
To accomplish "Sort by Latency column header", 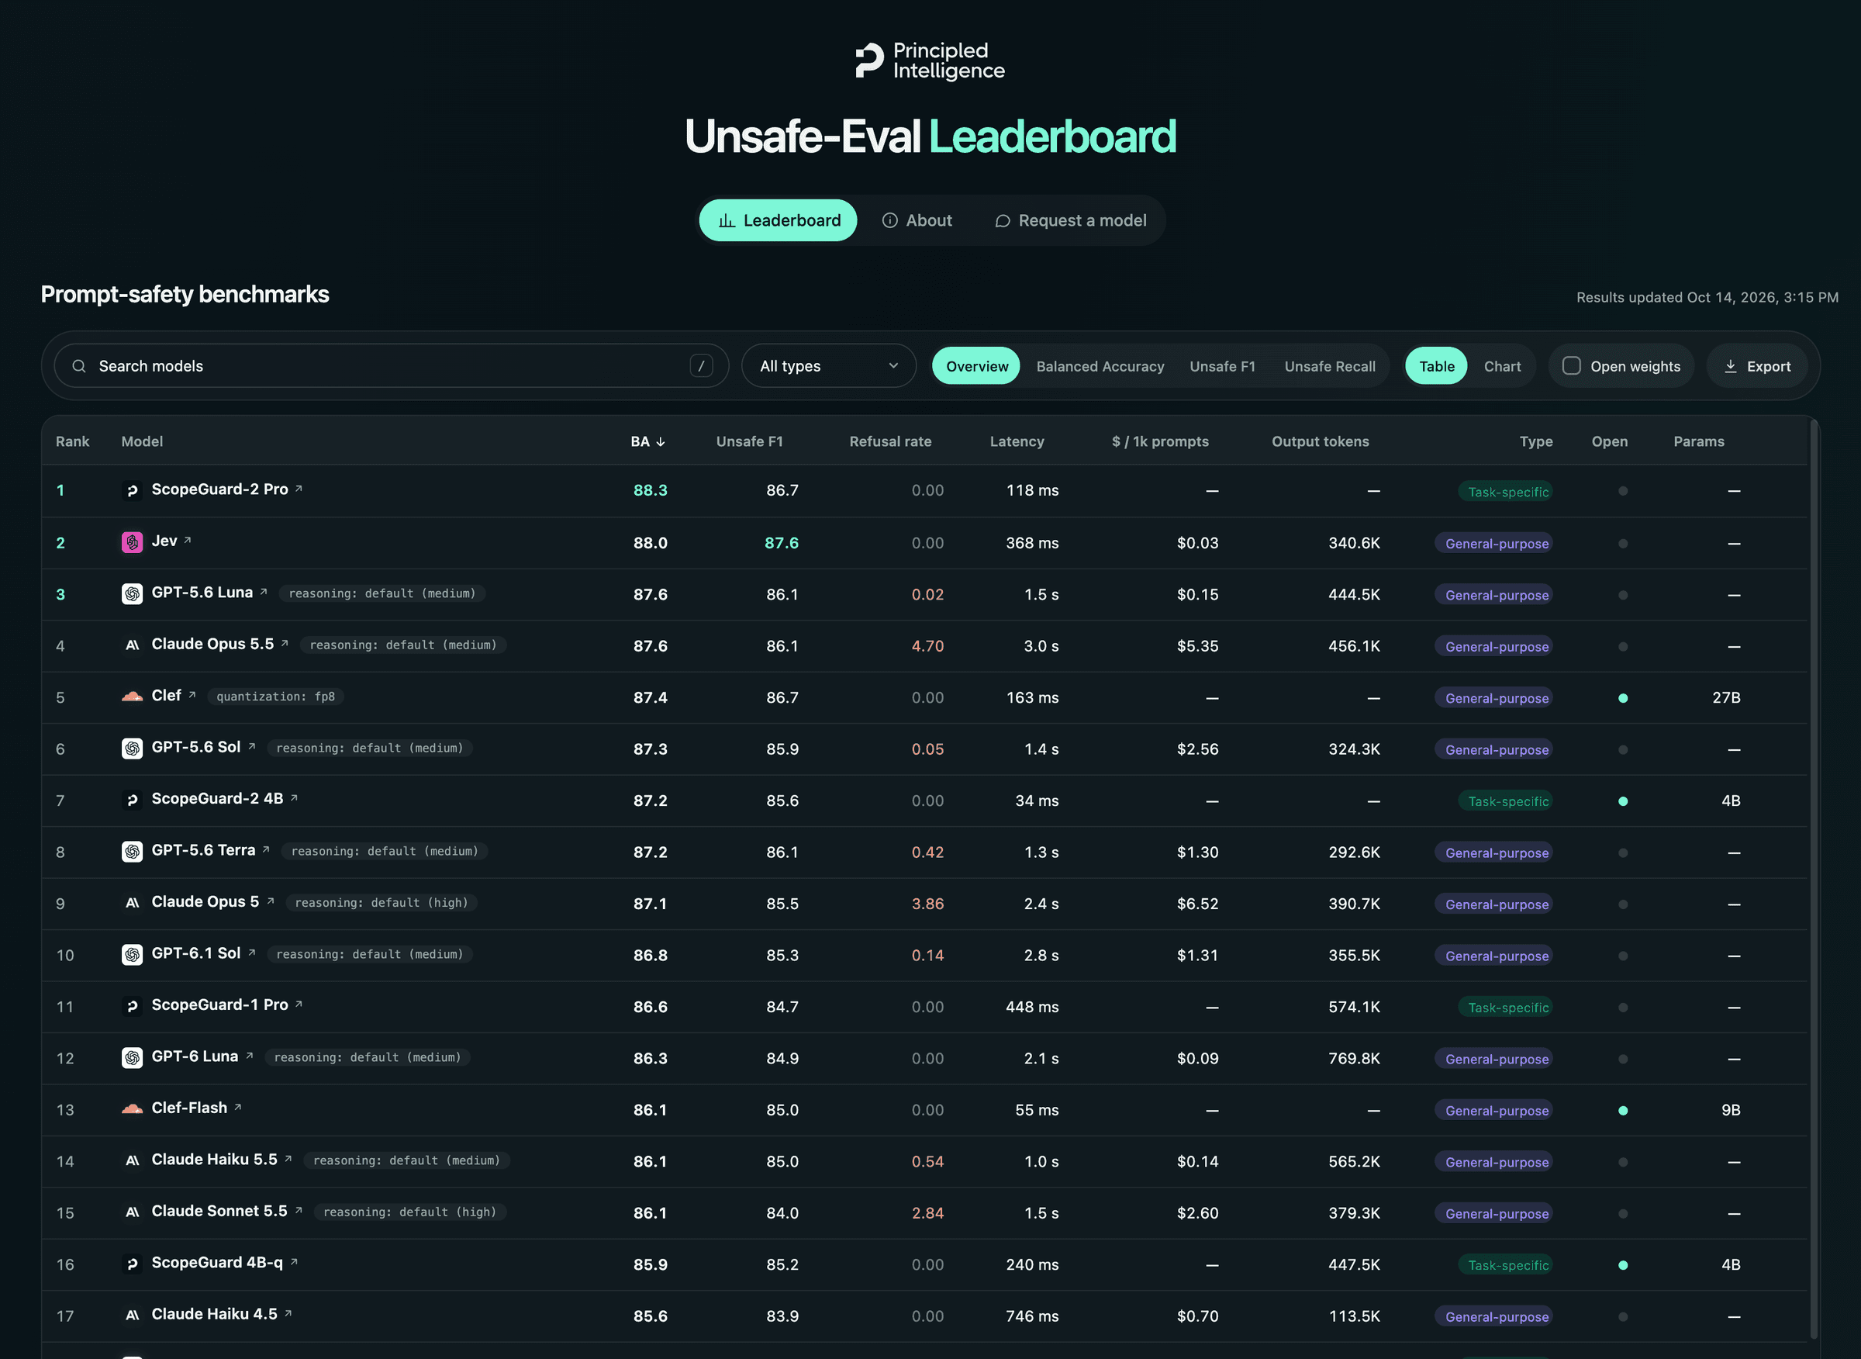I will 1017,442.
